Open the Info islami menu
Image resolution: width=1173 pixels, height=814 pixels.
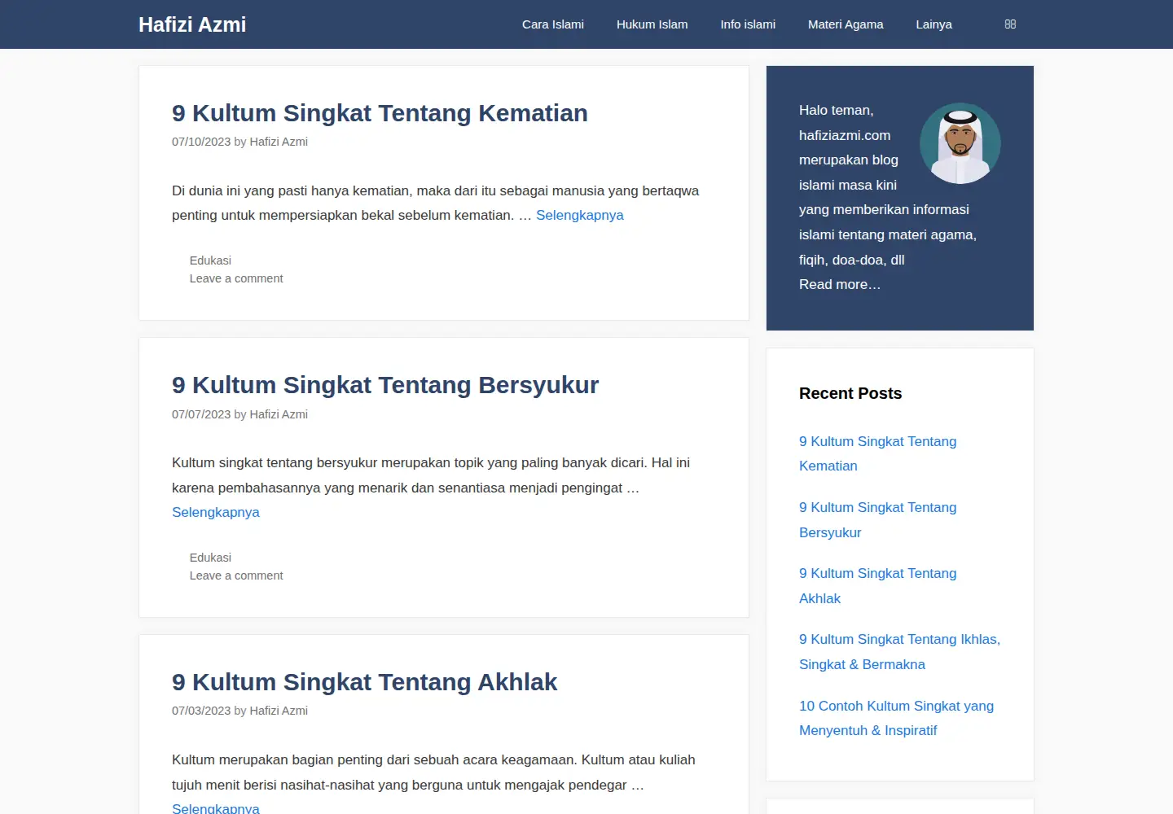click(x=748, y=24)
